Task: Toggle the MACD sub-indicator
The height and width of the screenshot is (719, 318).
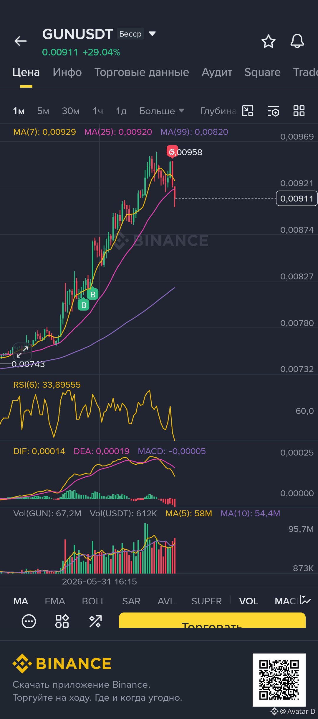Action: (286, 601)
